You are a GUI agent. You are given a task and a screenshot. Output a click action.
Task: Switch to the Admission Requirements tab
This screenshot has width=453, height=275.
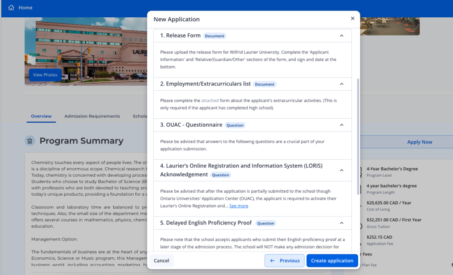click(x=92, y=116)
